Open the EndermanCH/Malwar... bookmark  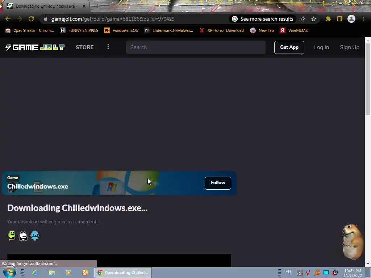click(x=169, y=30)
